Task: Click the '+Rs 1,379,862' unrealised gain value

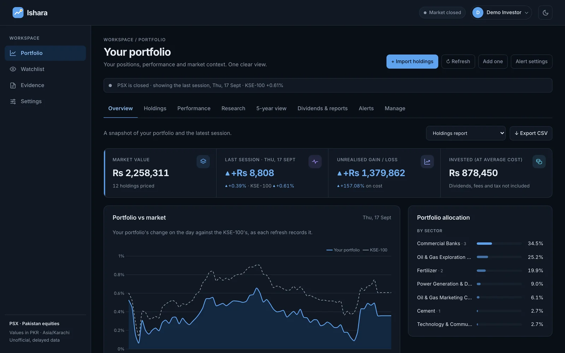Action: (x=371, y=173)
